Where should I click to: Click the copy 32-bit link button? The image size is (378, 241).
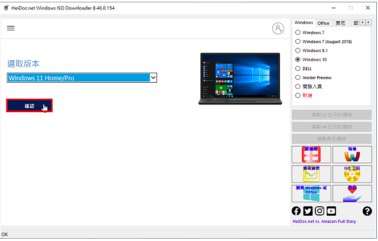[x=331, y=115]
